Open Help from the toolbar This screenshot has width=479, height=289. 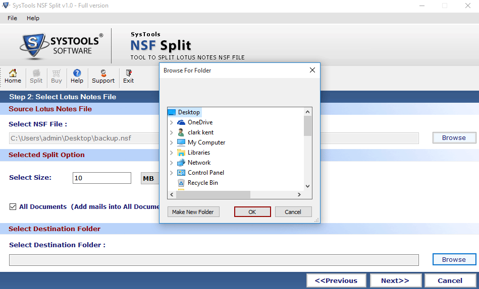tap(77, 77)
